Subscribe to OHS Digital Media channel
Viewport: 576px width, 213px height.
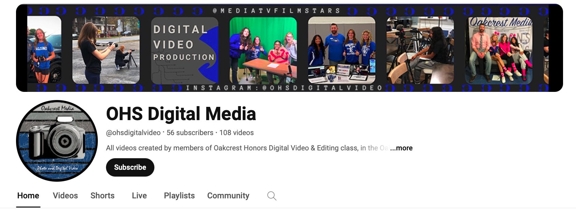click(x=130, y=167)
